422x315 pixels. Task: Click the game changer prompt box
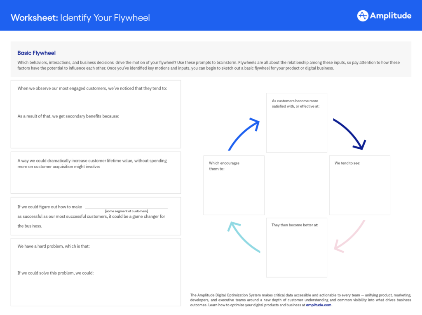(x=96, y=216)
